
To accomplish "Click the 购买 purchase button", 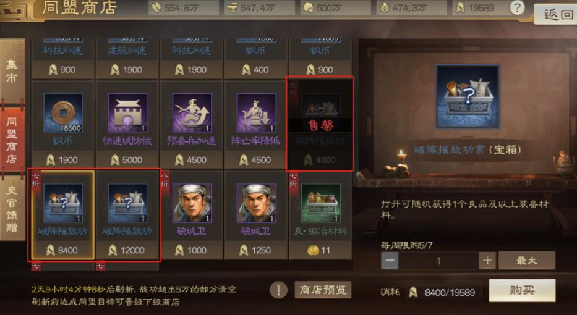I will coord(522,290).
